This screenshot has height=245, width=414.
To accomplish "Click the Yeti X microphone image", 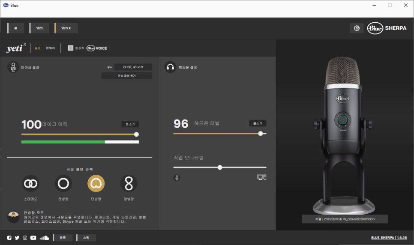I will [343, 134].
